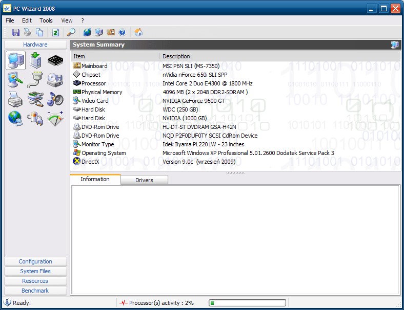Open the File menu
This screenshot has width=404, height=310.
[10, 20]
